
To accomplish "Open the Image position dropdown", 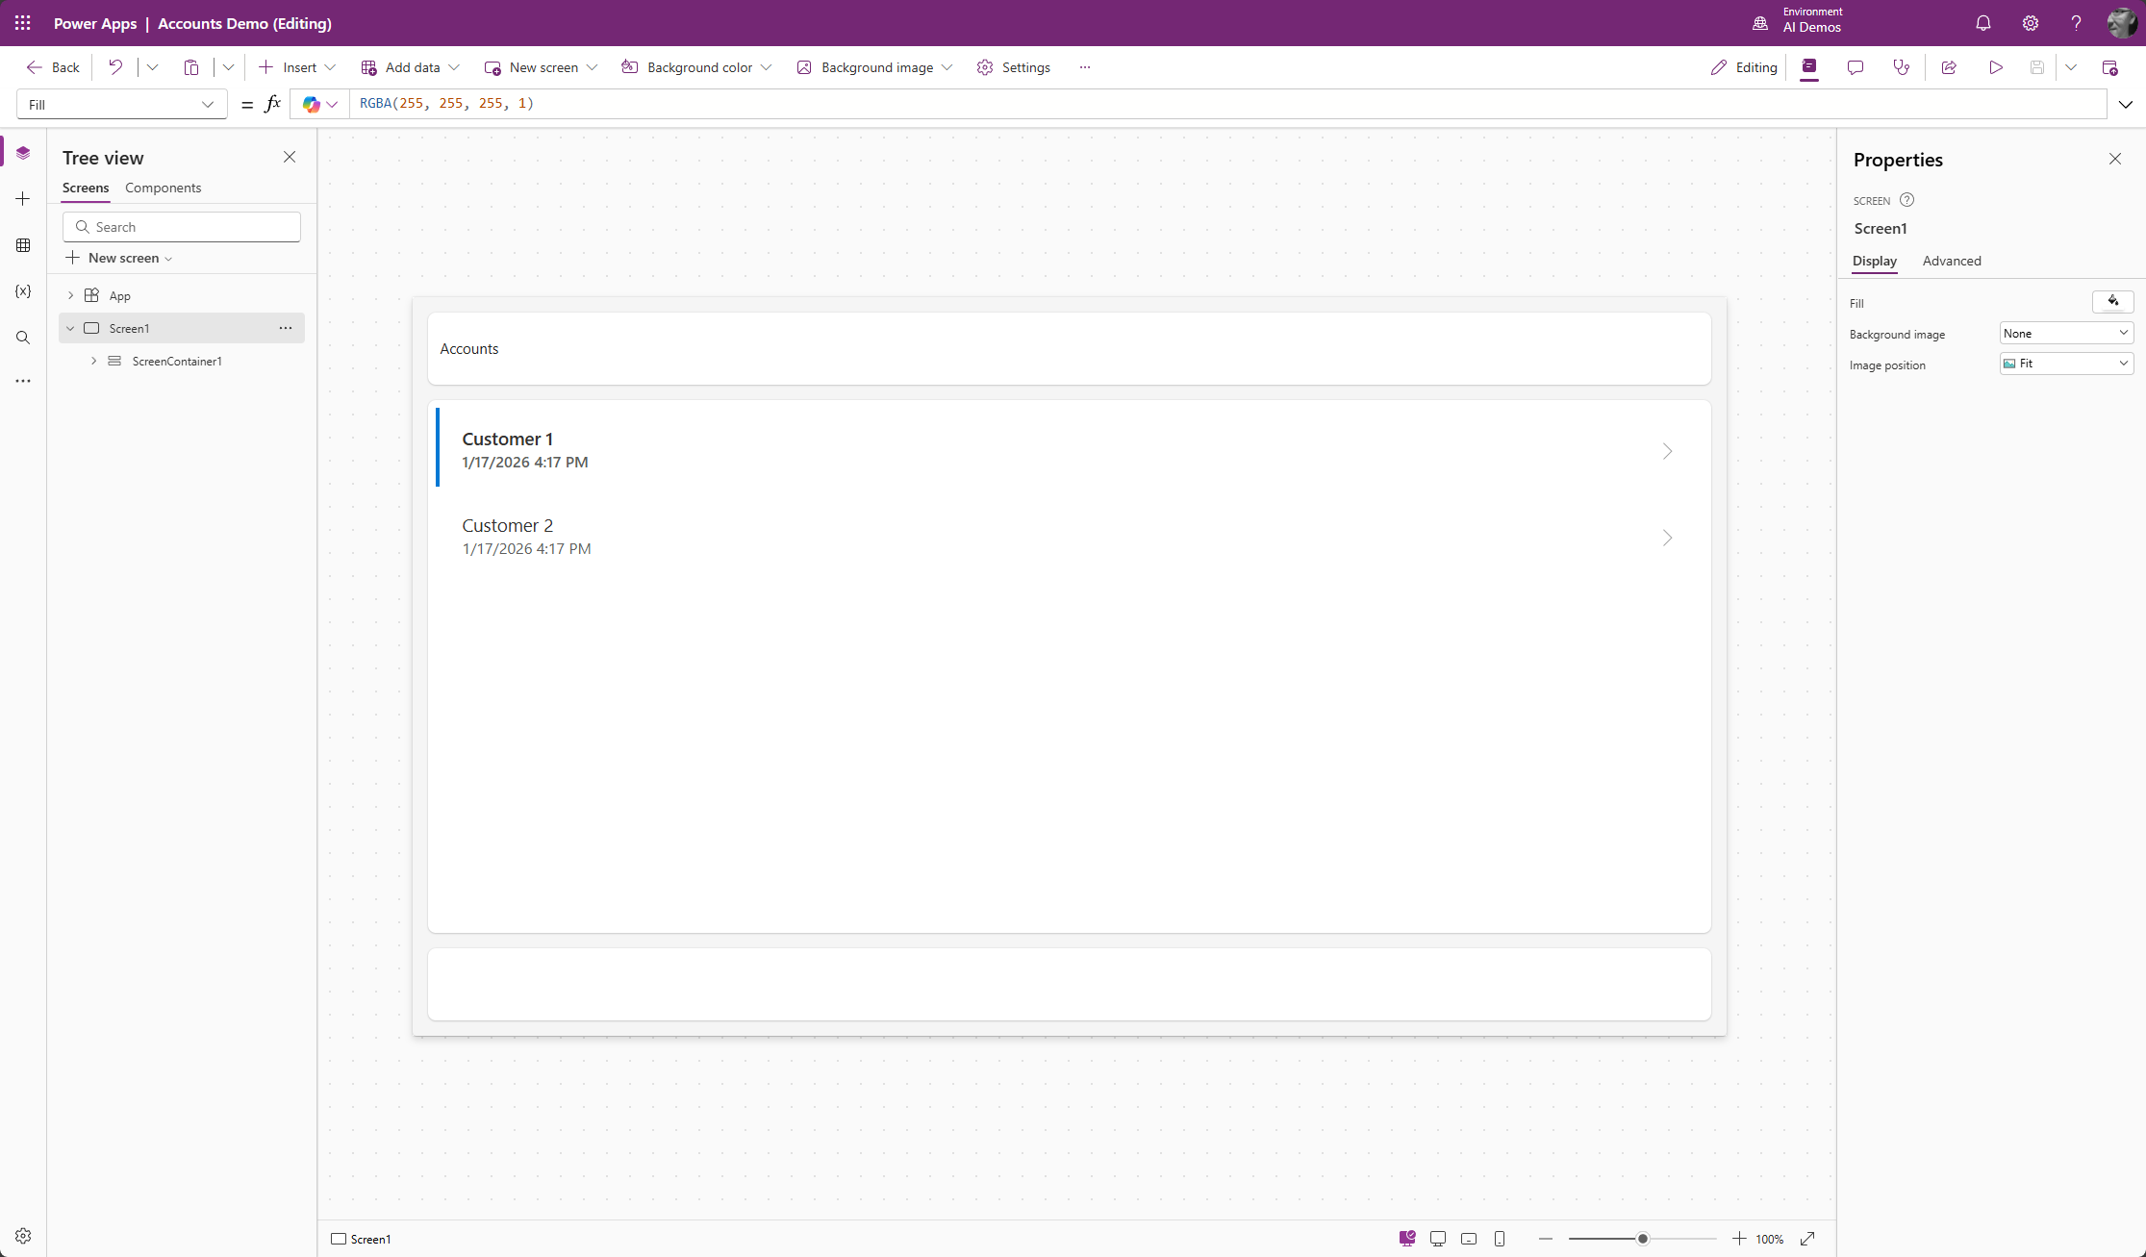I will (2066, 364).
